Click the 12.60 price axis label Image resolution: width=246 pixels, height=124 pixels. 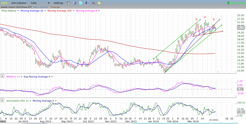(241, 71)
